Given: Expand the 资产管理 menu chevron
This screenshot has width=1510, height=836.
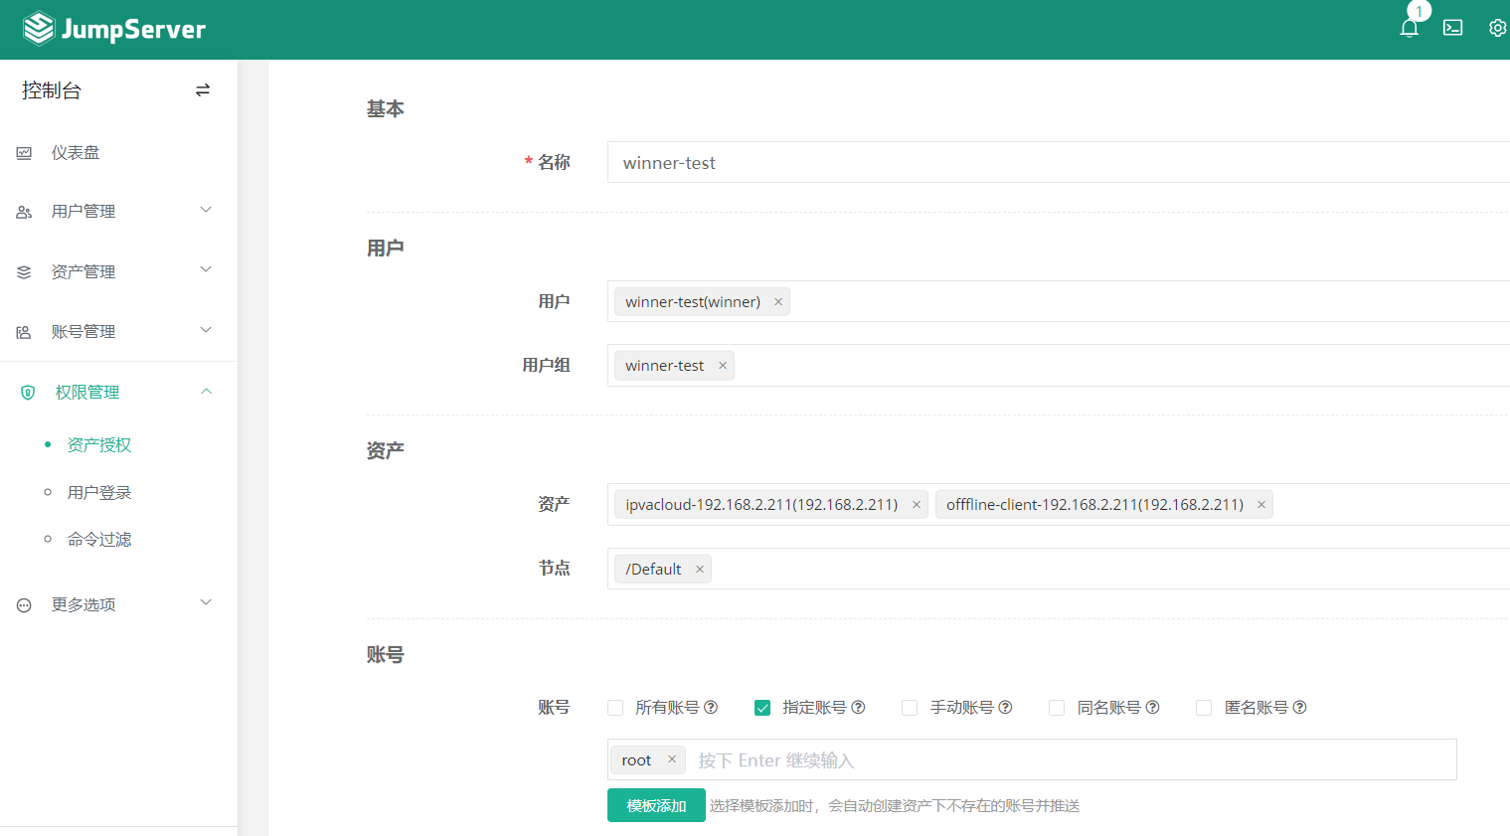Looking at the screenshot, I should (x=206, y=269).
